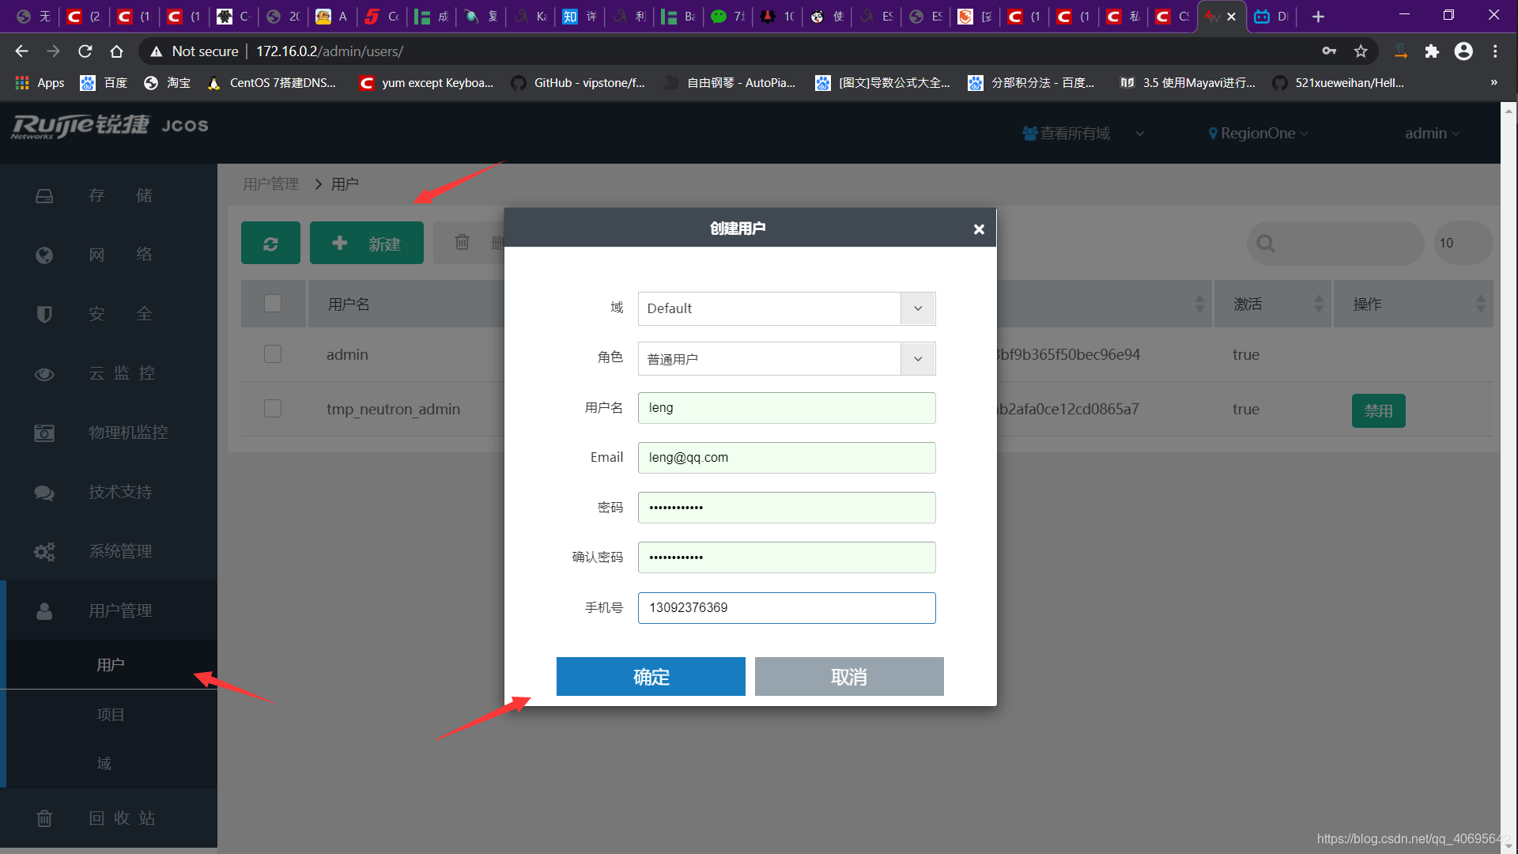
Task: Click the 用户名 input field containing leng
Action: (787, 408)
